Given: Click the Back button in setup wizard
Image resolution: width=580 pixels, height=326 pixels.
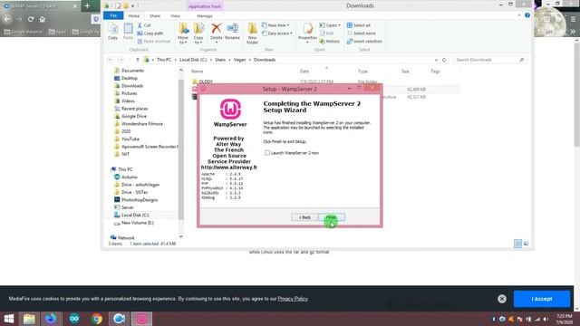Looking at the screenshot, I should click(x=304, y=217).
